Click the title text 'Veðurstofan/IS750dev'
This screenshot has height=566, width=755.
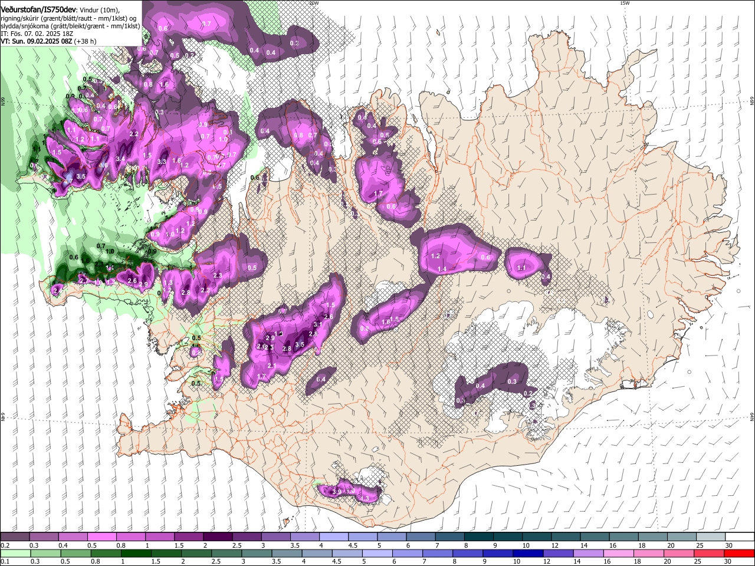click(38, 9)
